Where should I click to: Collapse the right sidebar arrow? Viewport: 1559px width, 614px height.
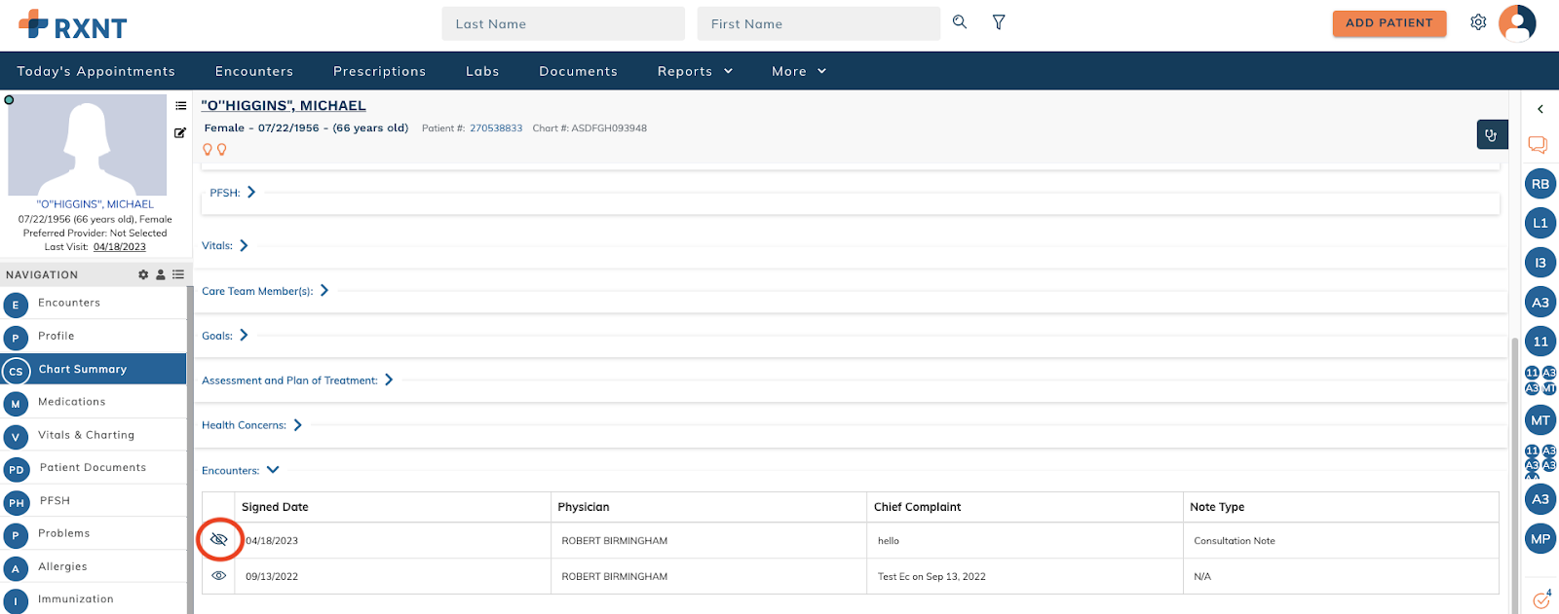[x=1540, y=109]
